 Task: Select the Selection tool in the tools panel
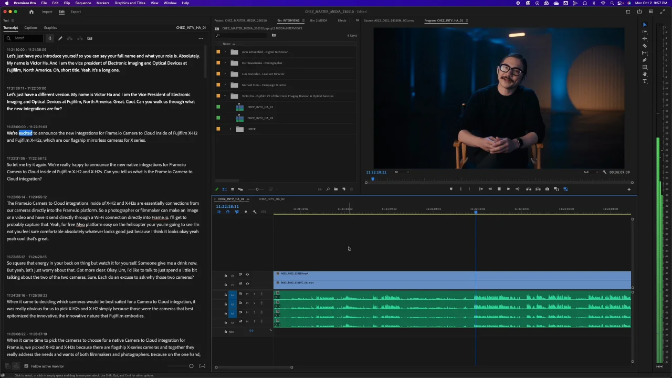tap(645, 25)
